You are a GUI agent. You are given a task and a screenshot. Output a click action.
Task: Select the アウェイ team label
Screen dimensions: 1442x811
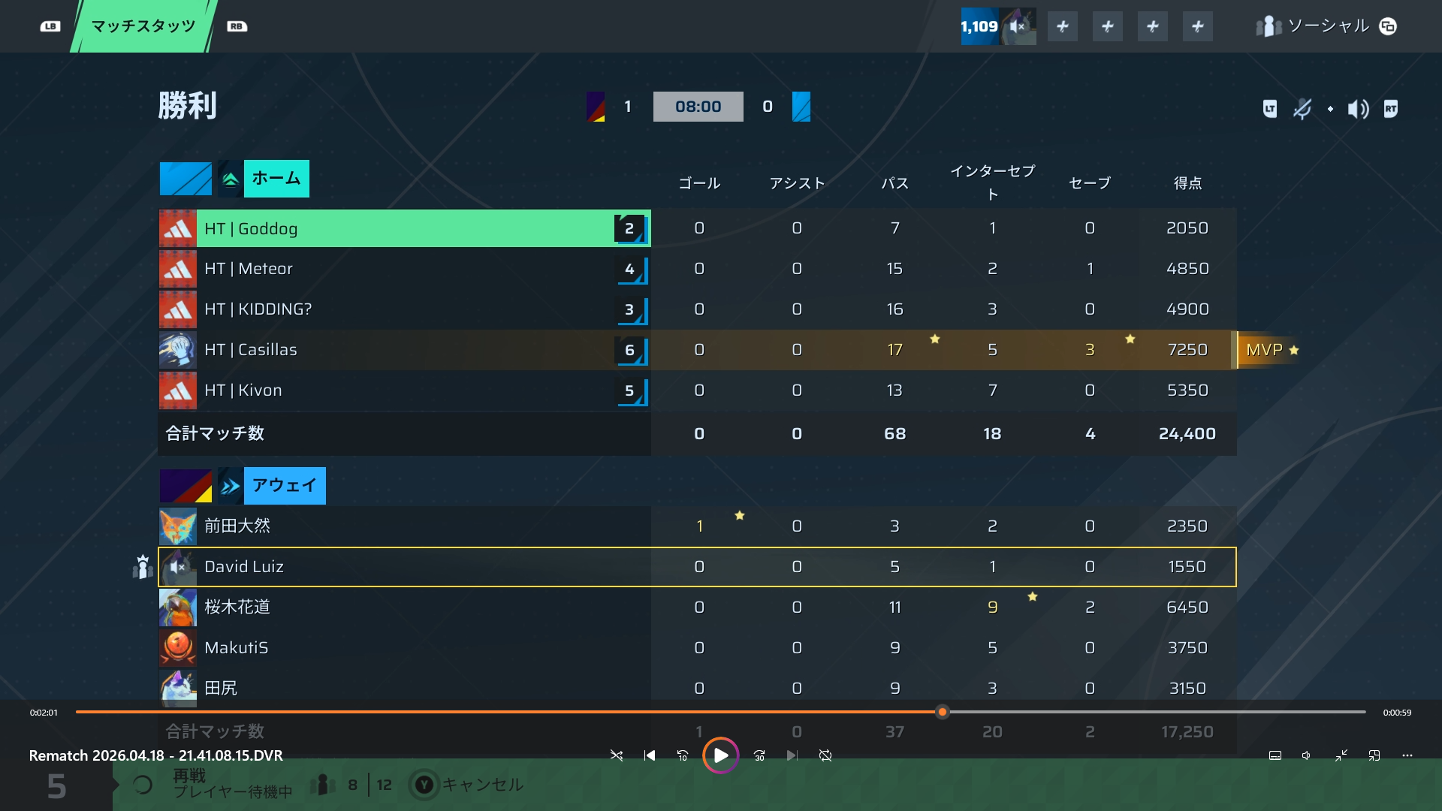pyautogui.click(x=285, y=486)
